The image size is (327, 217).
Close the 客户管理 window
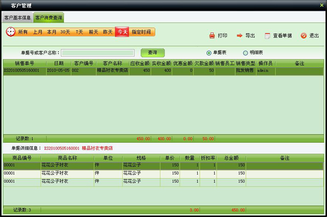(321, 5)
